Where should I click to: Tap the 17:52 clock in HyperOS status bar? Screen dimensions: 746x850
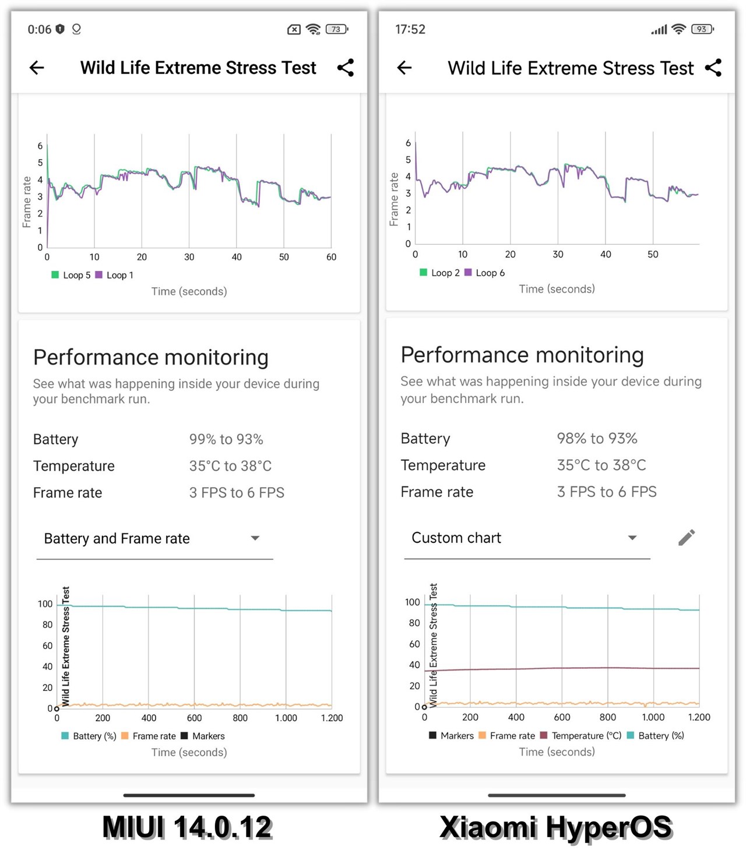[x=410, y=29]
